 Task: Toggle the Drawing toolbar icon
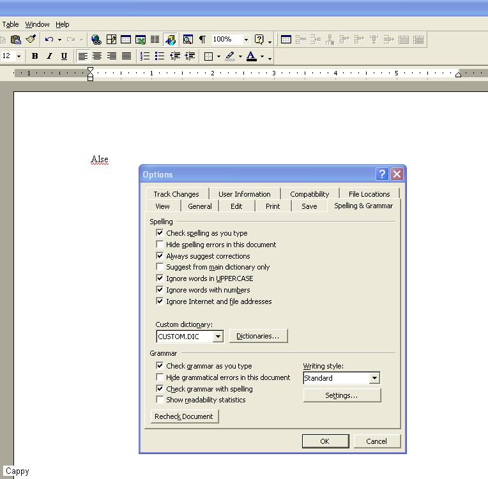point(171,40)
